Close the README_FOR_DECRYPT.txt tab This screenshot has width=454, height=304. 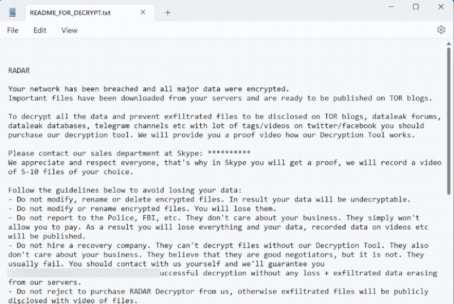144,13
